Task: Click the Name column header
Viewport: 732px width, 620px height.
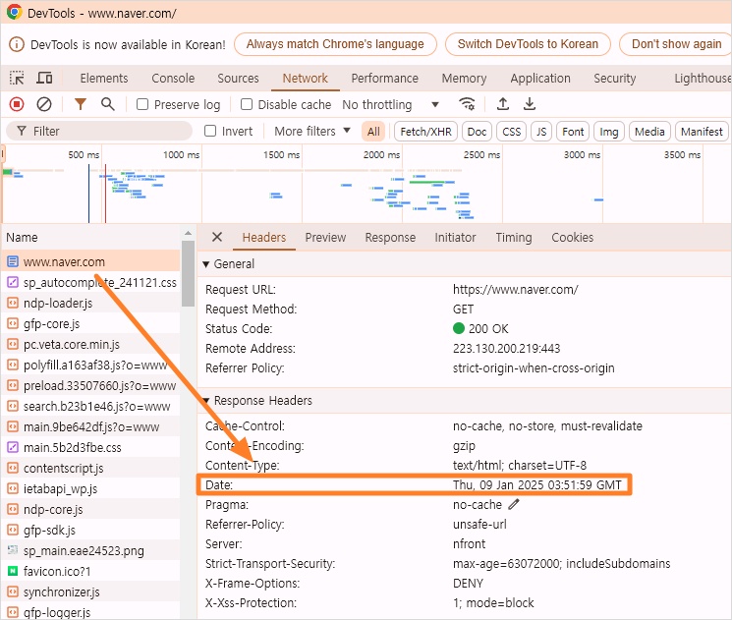Action: (91, 237)
